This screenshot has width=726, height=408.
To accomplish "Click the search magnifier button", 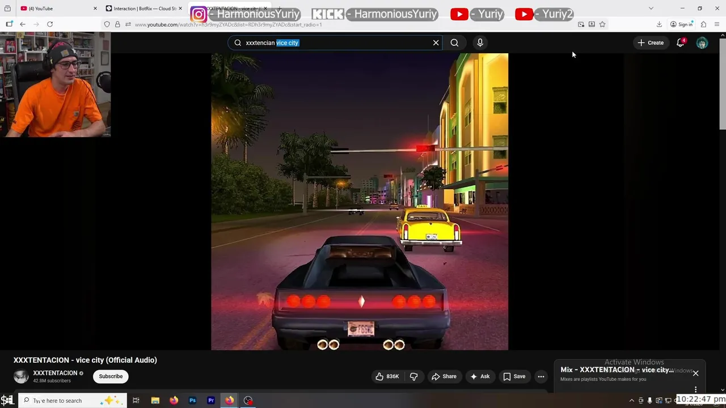I will coord(454,42).
